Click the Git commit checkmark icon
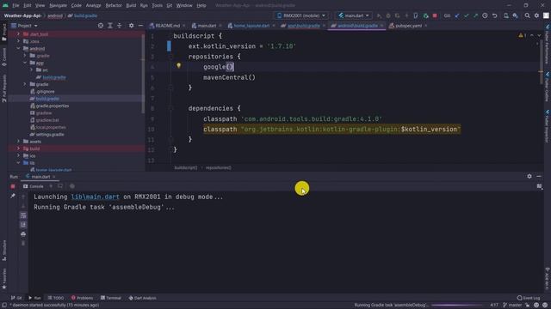 [x=467, y=15]
